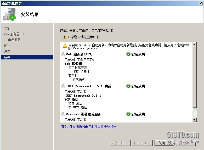The image size is (204, 150).
Task: Click the 下一步(N) button
Action: coord(142,143)
